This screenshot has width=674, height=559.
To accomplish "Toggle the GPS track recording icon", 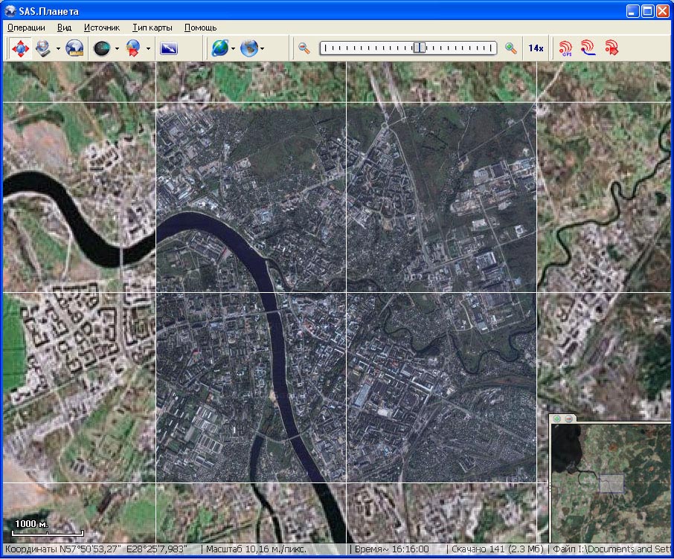I will [588, 48].
